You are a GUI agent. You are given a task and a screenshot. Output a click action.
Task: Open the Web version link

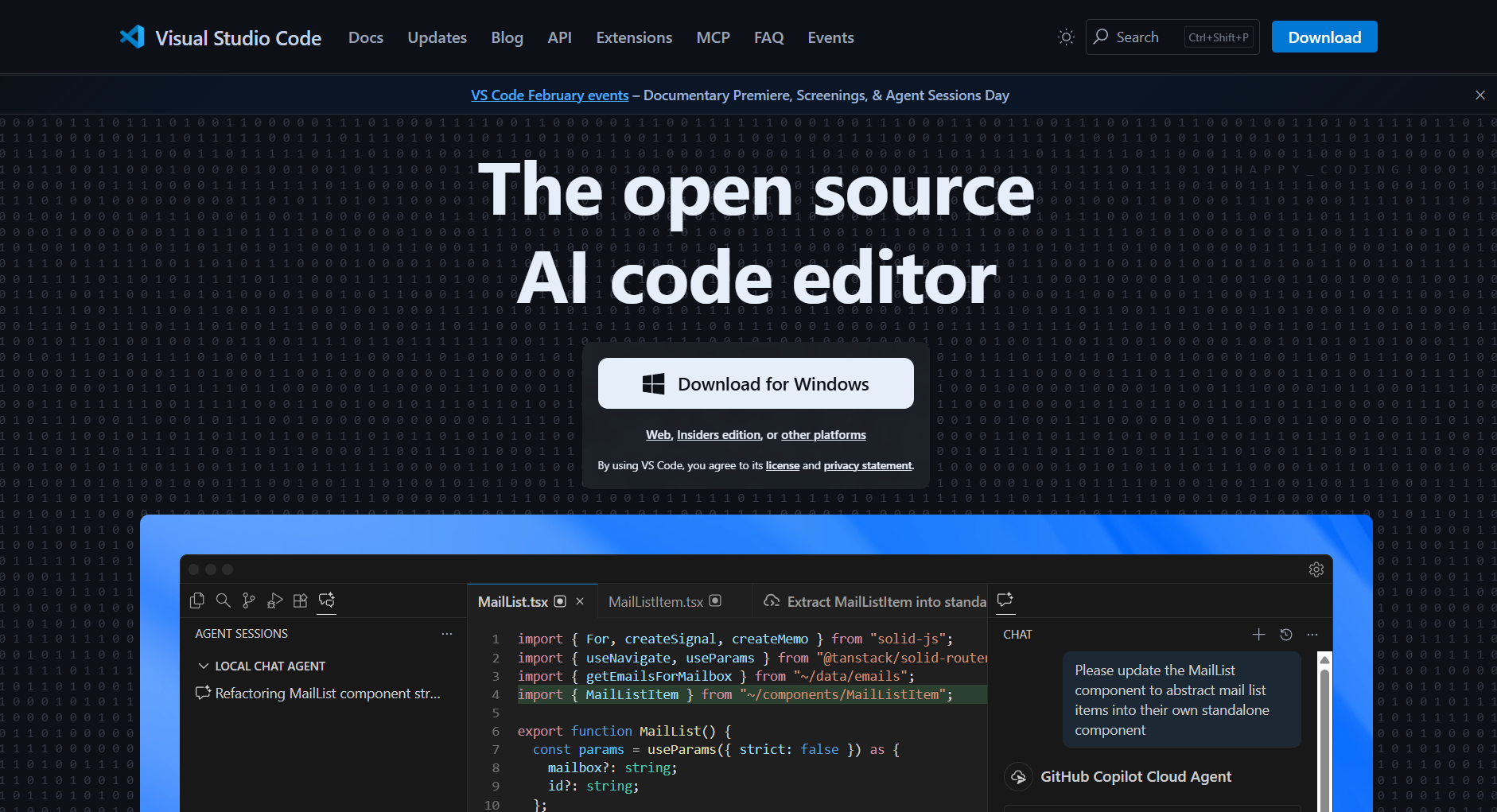click(x=658, y=435)
